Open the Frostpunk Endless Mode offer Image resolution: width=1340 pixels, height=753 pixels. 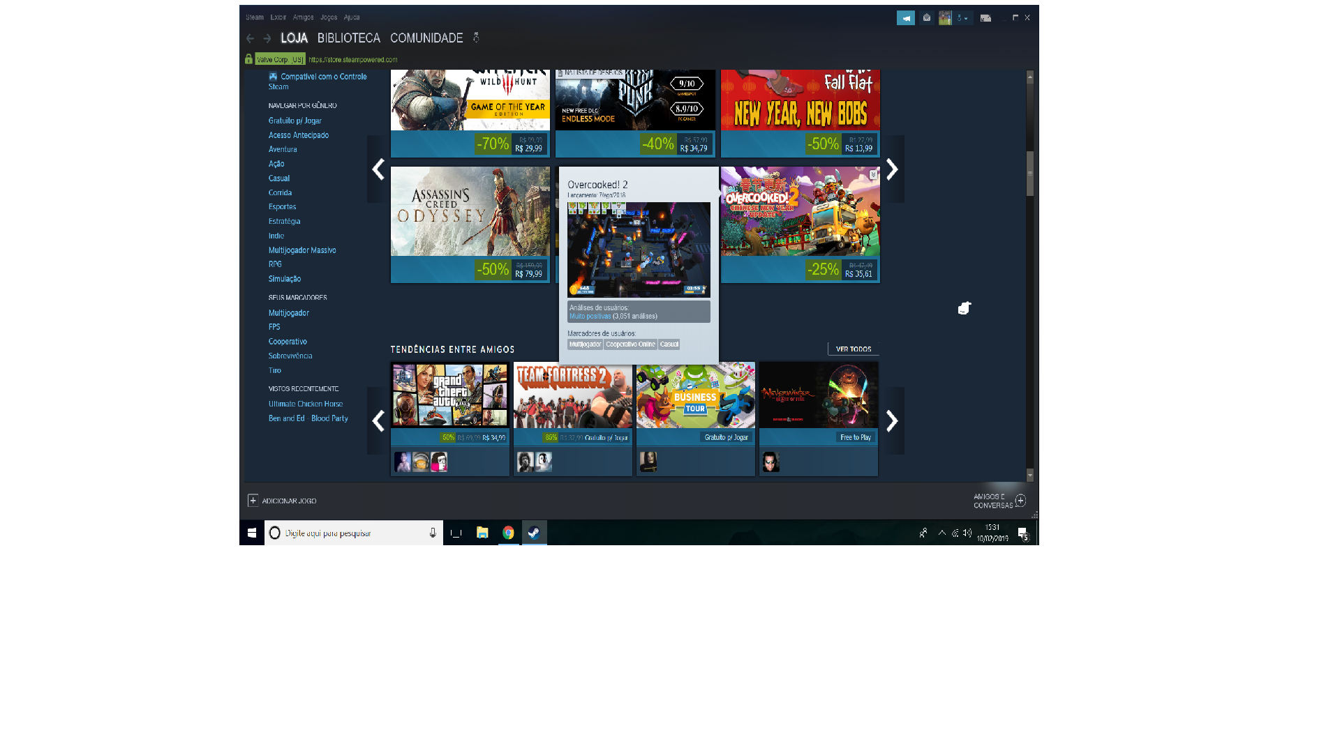pyautogui.click(x=634, y=113)
